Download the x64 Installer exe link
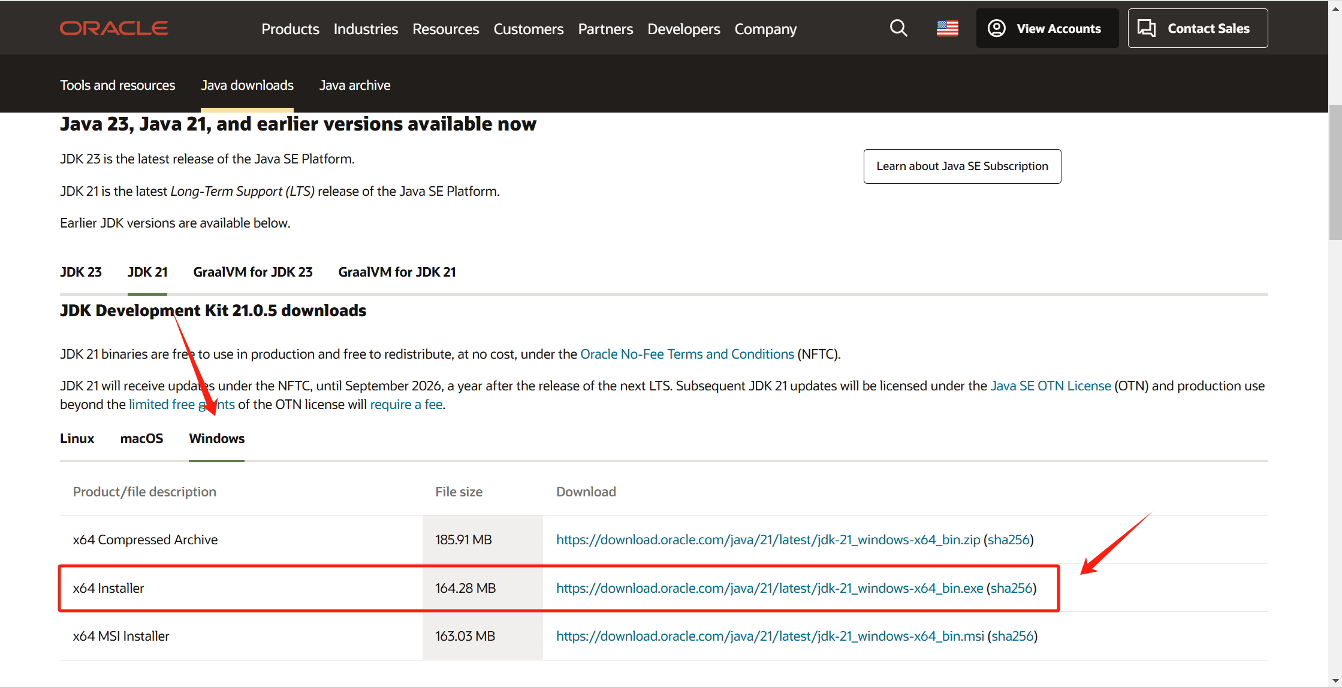 [x=769, y=588]
